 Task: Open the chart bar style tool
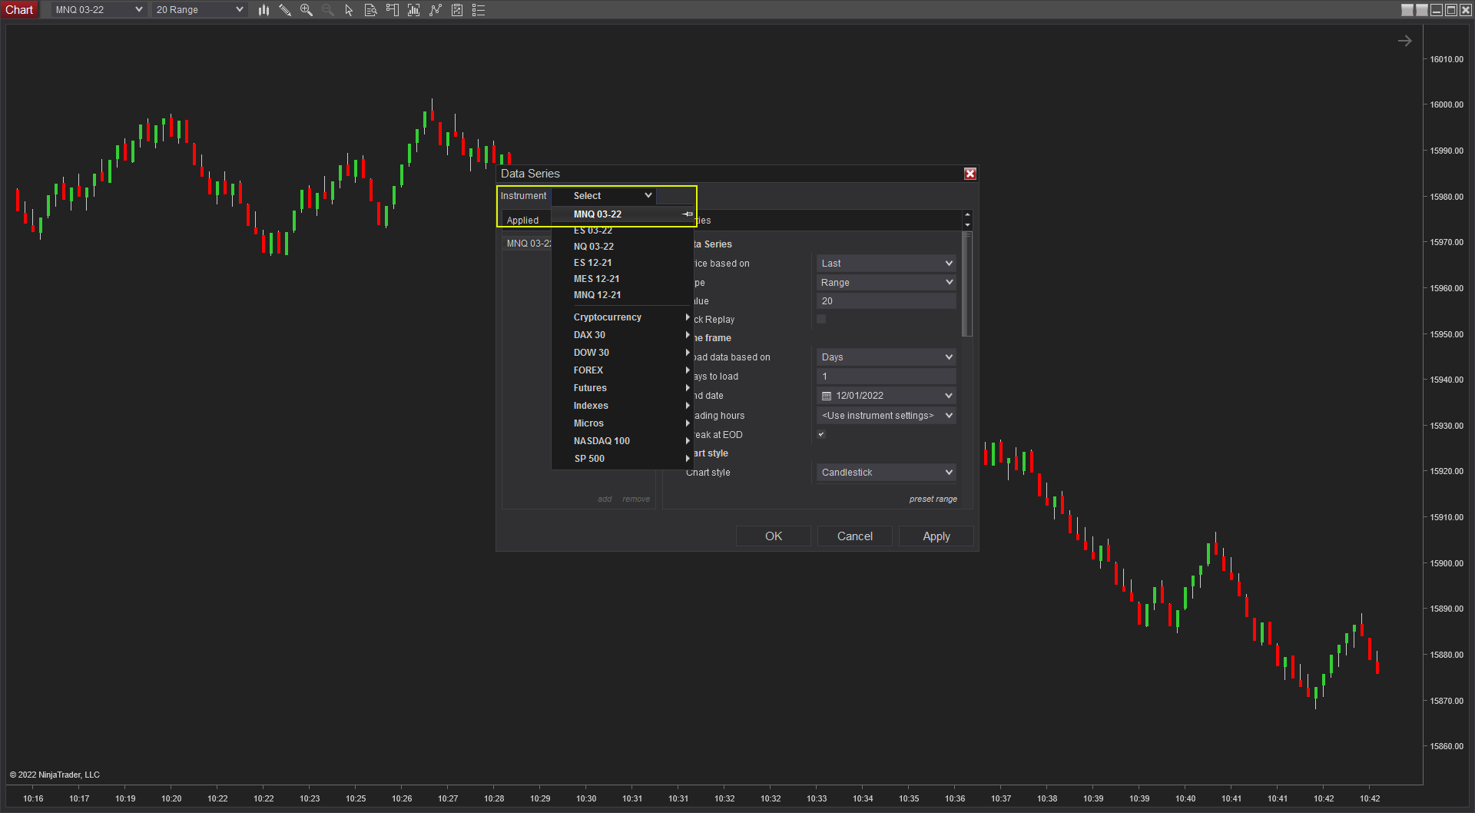point(264,10)
